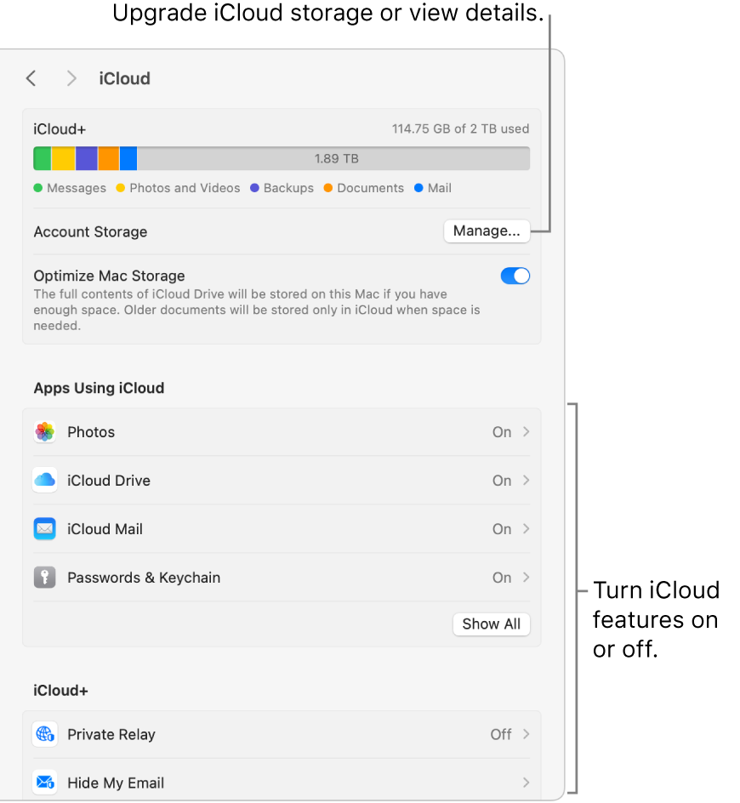Click the Photos app icon
Viewport: 740px width, 803px height.
44,432
